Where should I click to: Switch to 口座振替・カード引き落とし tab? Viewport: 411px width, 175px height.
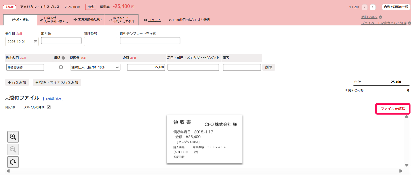click(54, 20)
